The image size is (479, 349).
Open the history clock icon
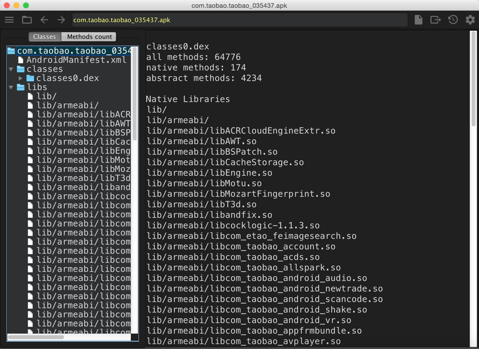(x=453, y=20)
